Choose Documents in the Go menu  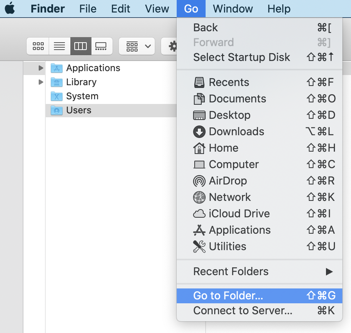coord(260,99)
